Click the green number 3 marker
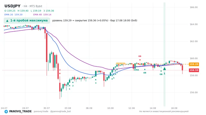Viewport: 206px width, 115px height. tap(96, 83)
